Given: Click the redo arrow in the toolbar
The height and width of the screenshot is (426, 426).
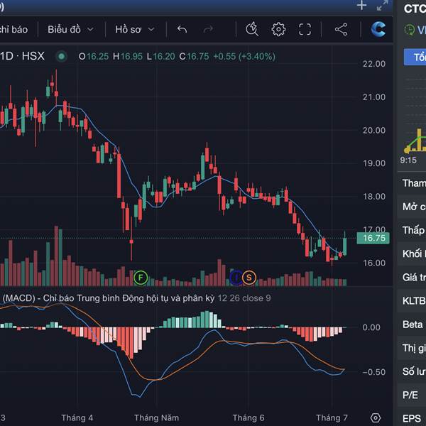Looking at the screenshot, I should (208, 29).
